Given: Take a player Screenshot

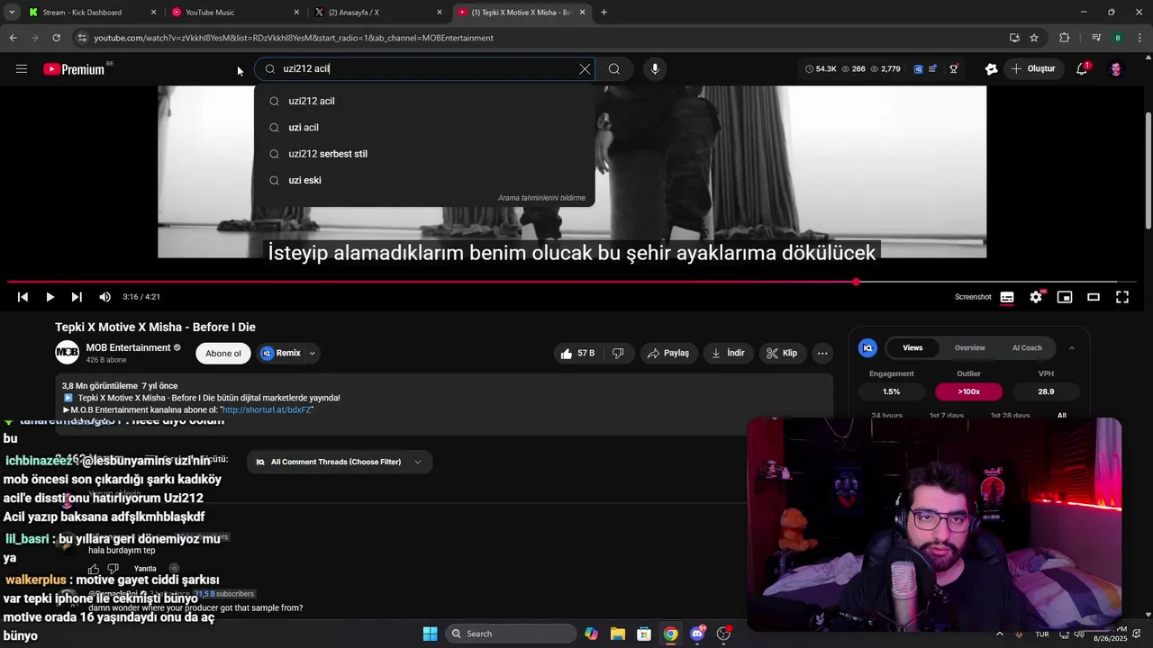Looking at the screenshot, I should (973, 297).
